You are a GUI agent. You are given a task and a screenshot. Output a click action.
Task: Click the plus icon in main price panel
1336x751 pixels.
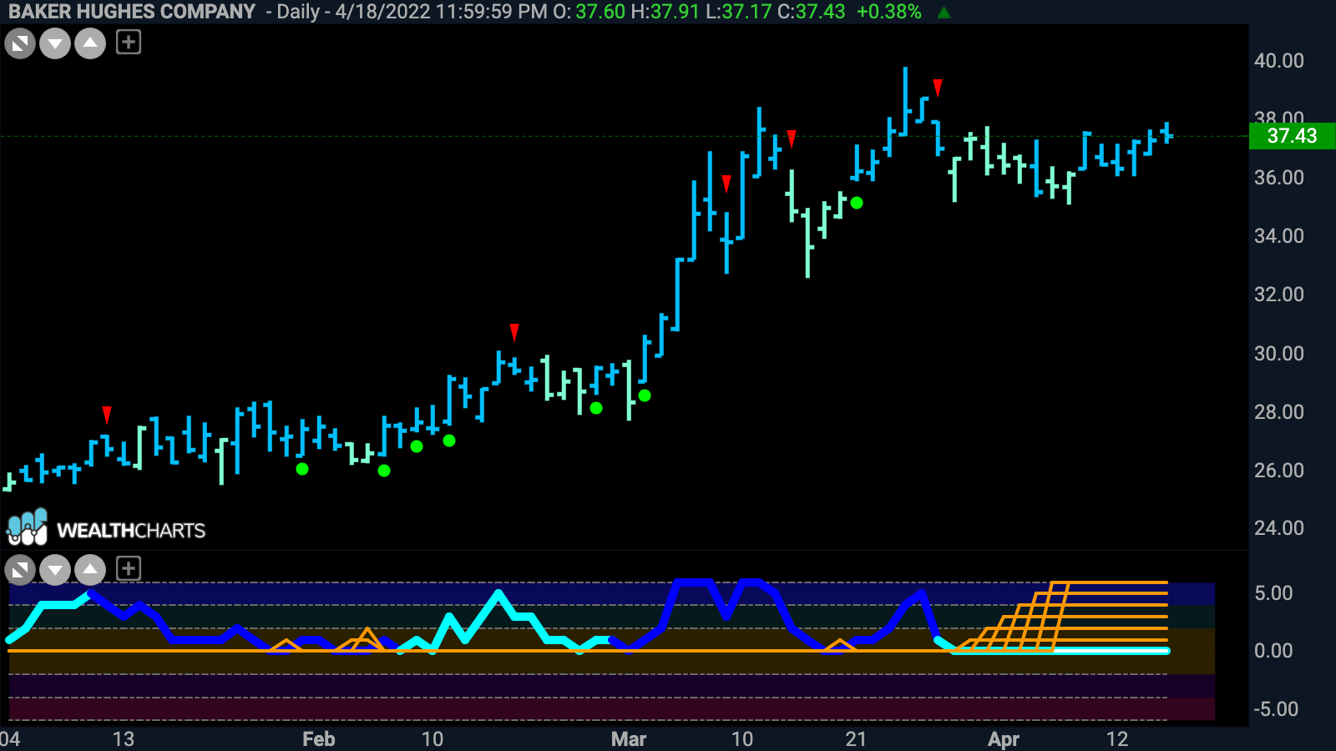tap(129, 43)
